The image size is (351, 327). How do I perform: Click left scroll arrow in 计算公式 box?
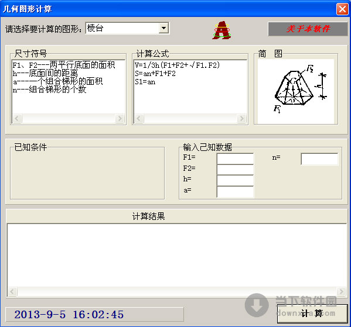[x=139, y=118]
